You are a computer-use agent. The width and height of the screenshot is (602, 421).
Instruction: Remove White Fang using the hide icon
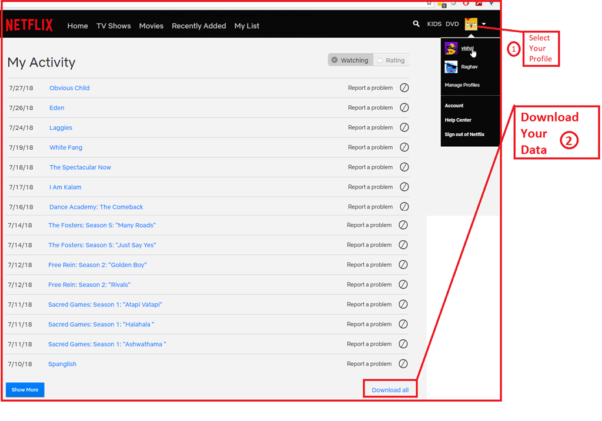pos(404,147)
